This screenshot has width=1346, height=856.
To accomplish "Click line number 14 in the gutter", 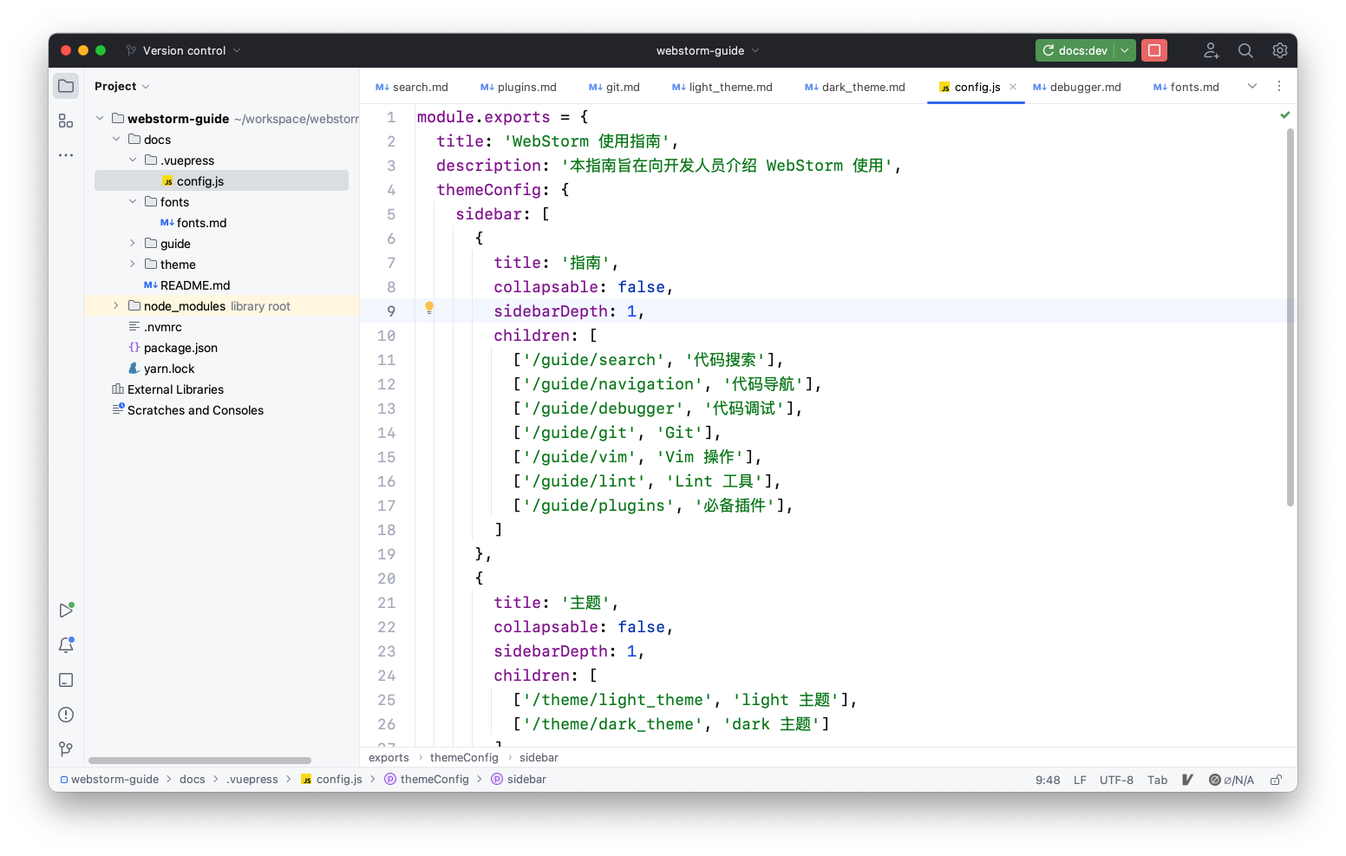I will point(386,433).
